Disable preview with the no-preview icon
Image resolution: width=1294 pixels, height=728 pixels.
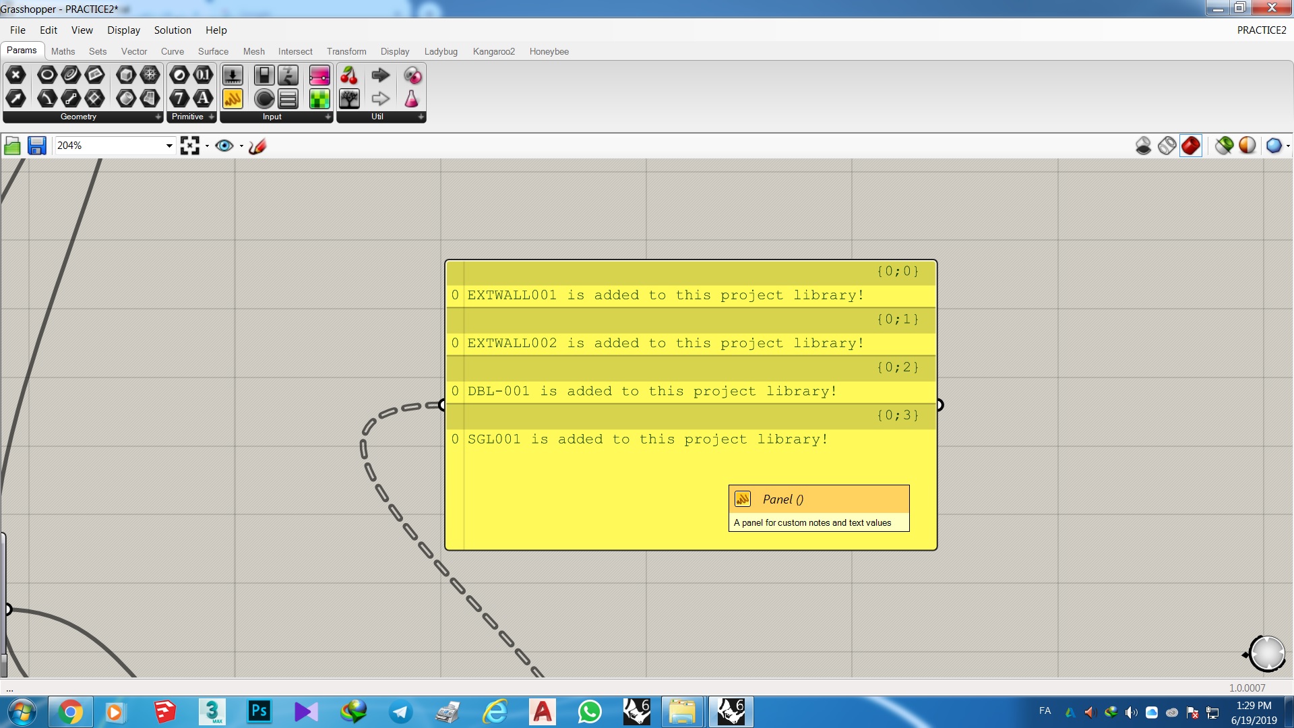tap(1144, 146)
